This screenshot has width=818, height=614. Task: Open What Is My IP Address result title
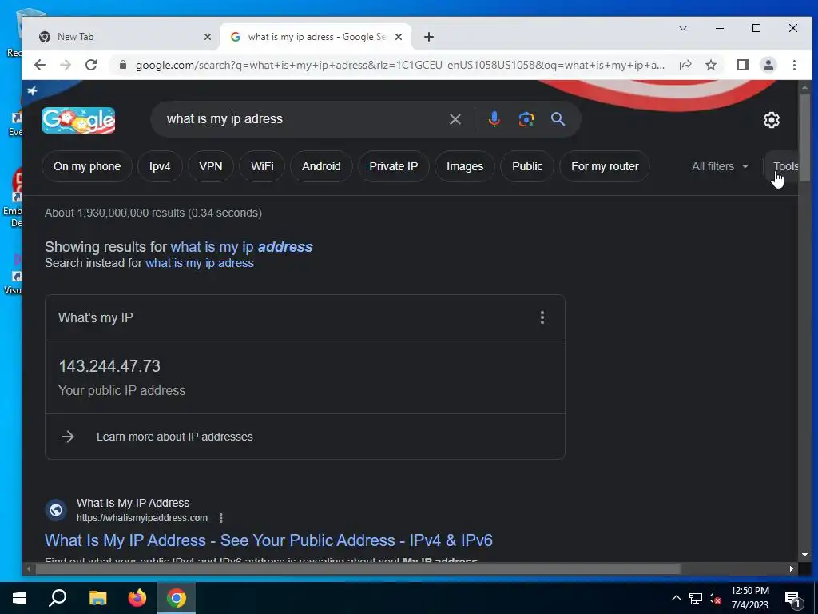268,540
